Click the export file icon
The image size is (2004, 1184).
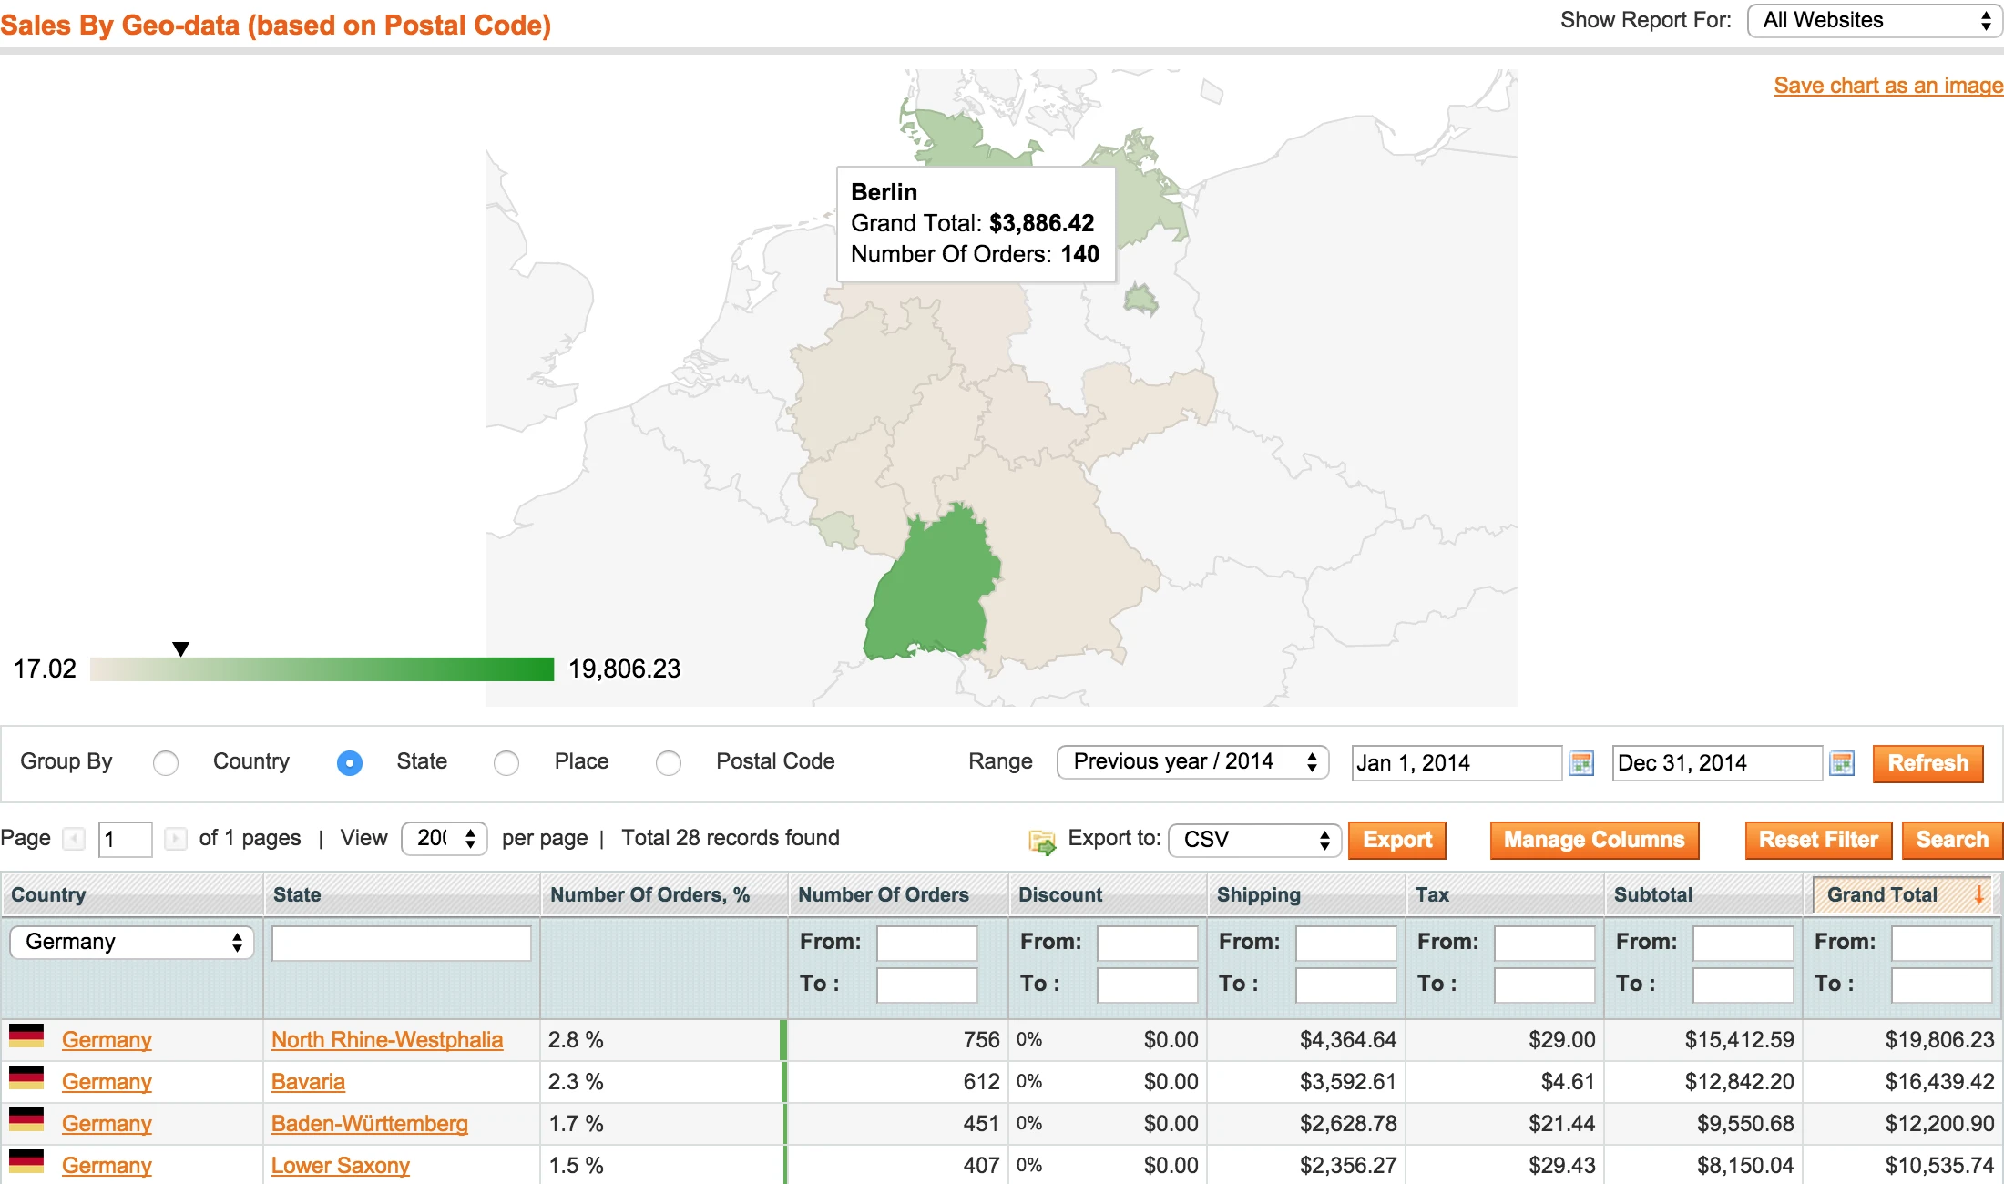[x=1041, y=842]
